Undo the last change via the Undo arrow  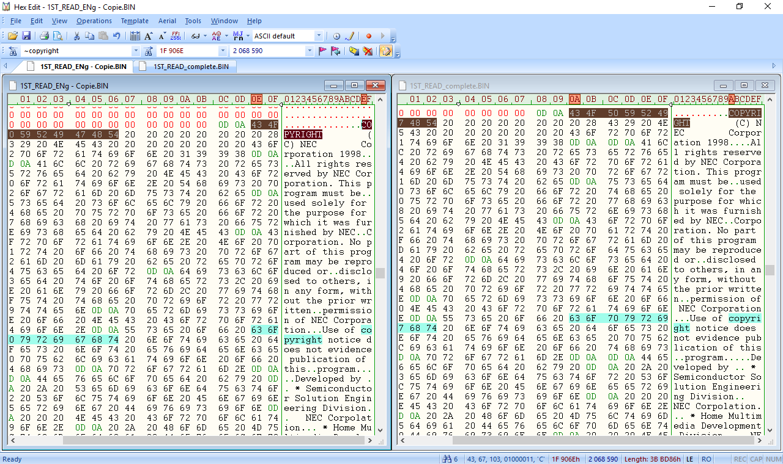(116, 36)
